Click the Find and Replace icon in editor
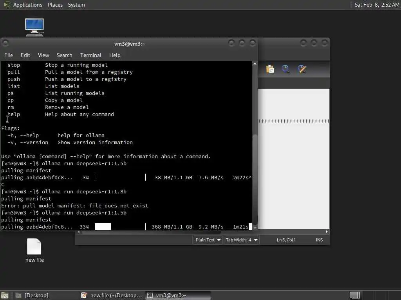This screenshot has height=300, width=401. click(302, 69)
